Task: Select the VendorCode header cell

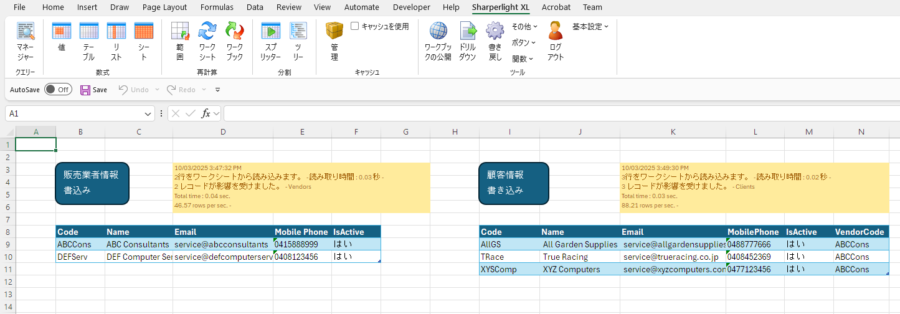Action: click(861, 232)
